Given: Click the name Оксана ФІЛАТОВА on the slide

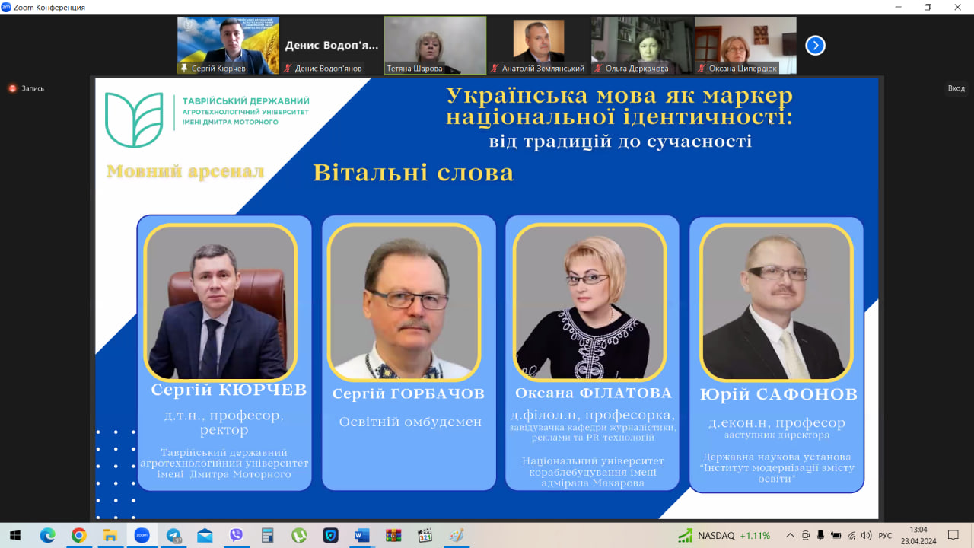Looking at the screenshot, I should [594, 393].
